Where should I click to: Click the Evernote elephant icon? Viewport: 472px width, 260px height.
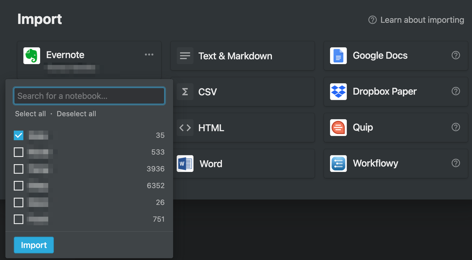point(31,56)
